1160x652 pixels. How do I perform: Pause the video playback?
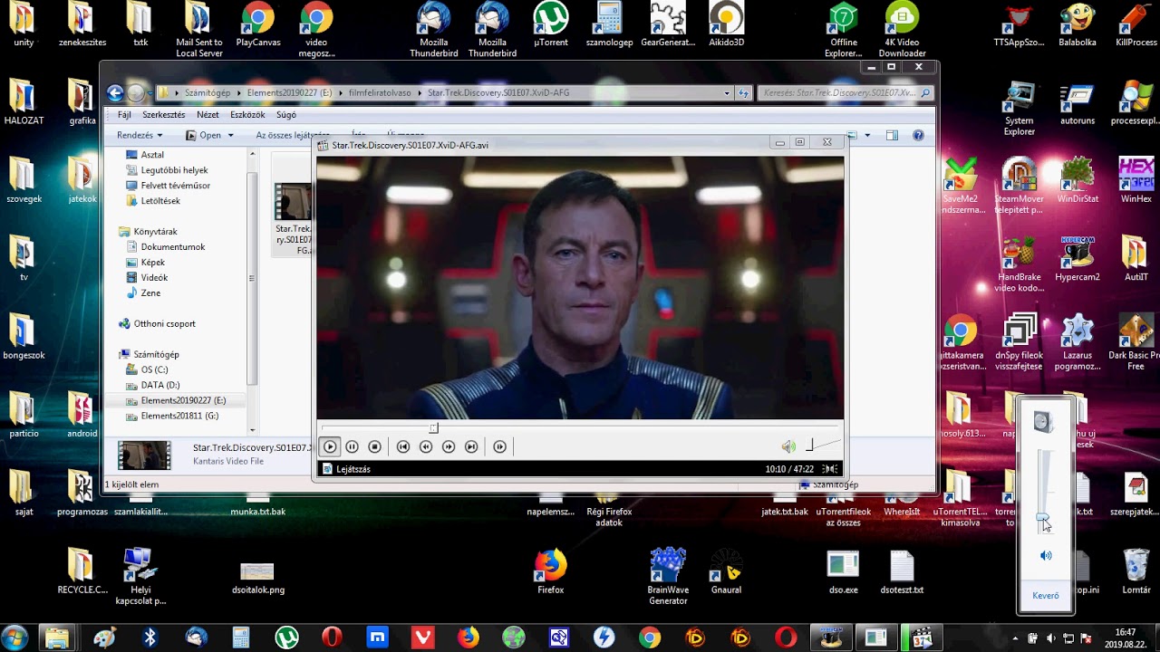(352, 446)
